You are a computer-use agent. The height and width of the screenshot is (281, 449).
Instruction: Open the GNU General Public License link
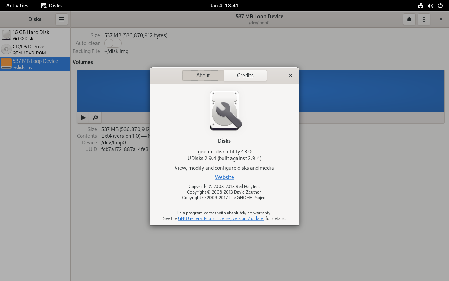pyautogui.click(x=221, y=218)
